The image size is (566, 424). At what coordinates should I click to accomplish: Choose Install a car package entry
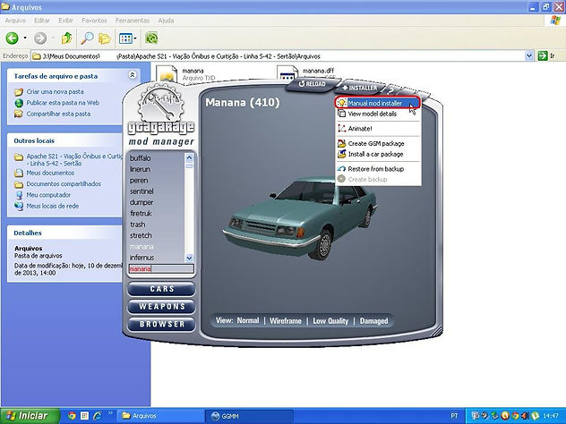[375, 155]
